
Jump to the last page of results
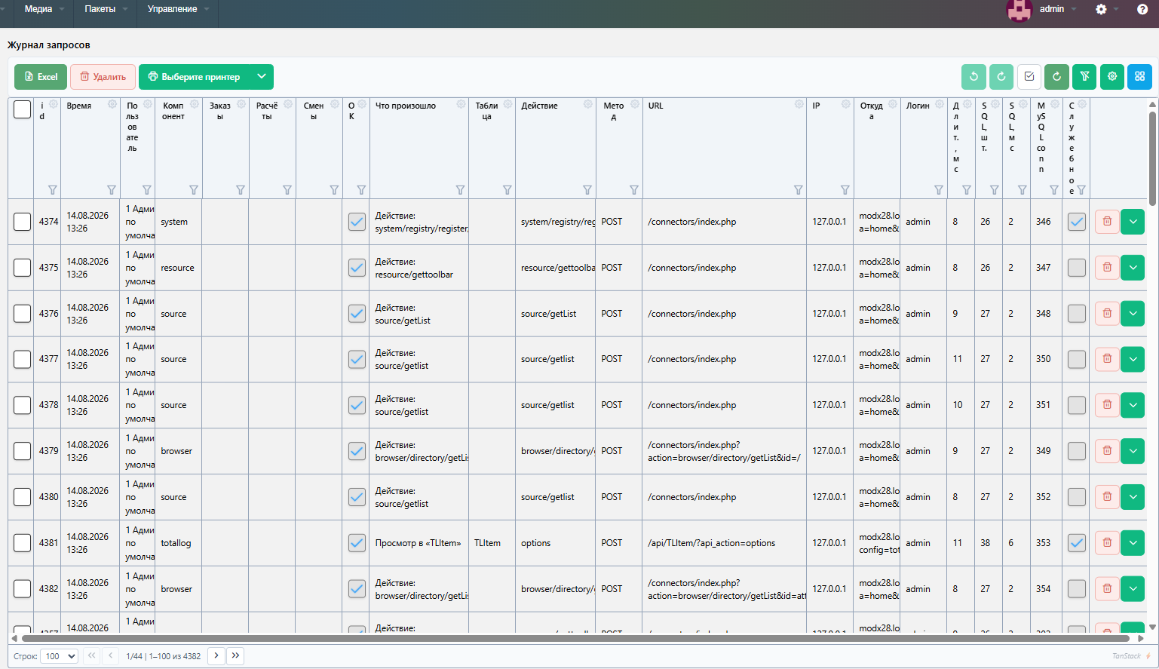pos(236,656)
